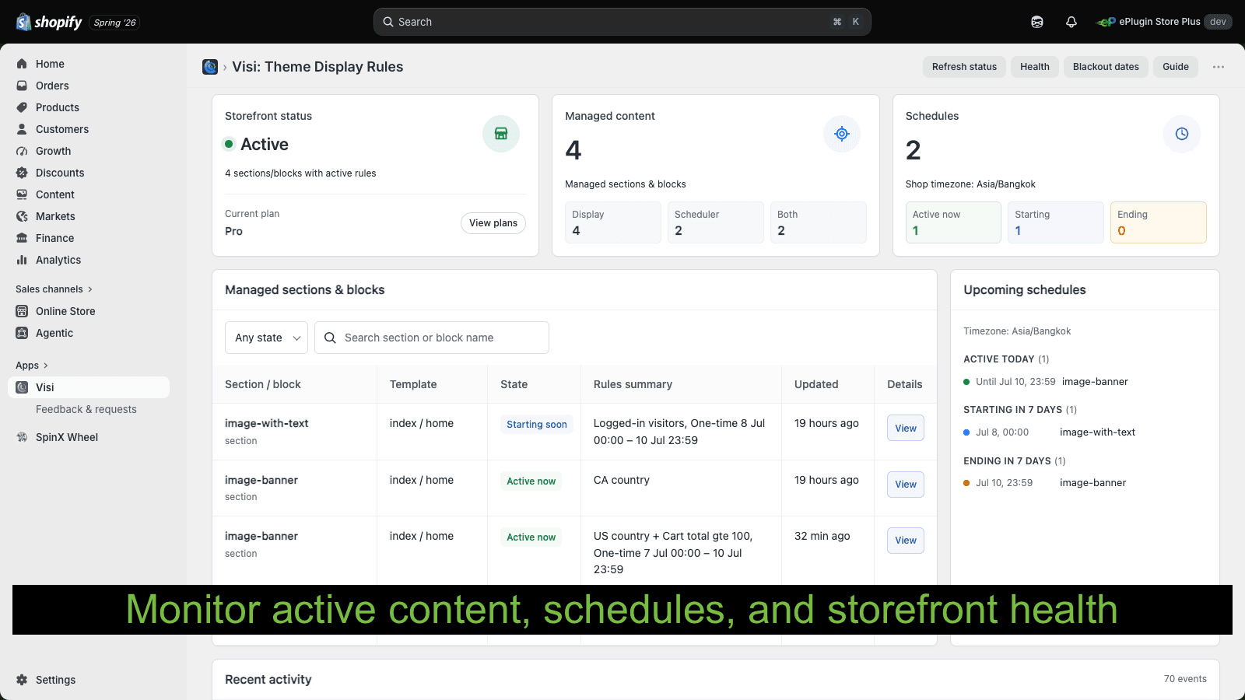View details for US country image-banner row

[x=906, y=541]
